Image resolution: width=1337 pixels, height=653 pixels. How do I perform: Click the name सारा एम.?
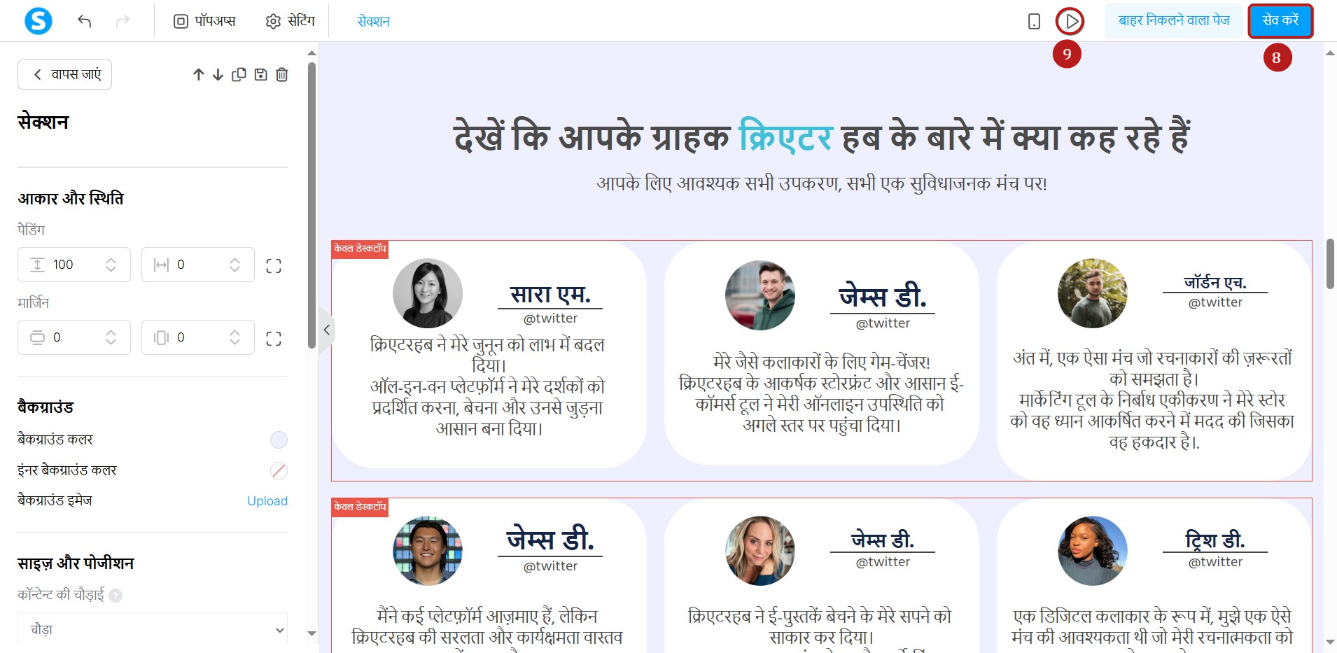tap(550, 294)
